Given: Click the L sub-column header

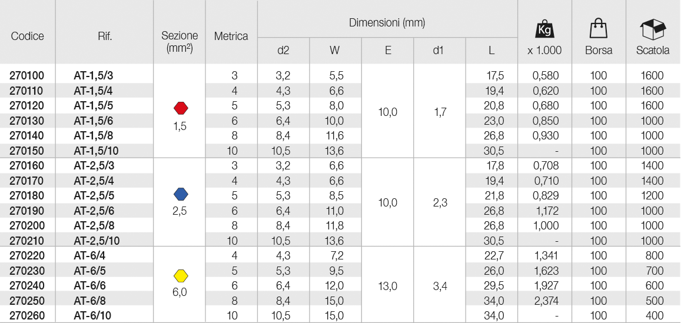Looking at the screenshot, I should tap(491, 51).
